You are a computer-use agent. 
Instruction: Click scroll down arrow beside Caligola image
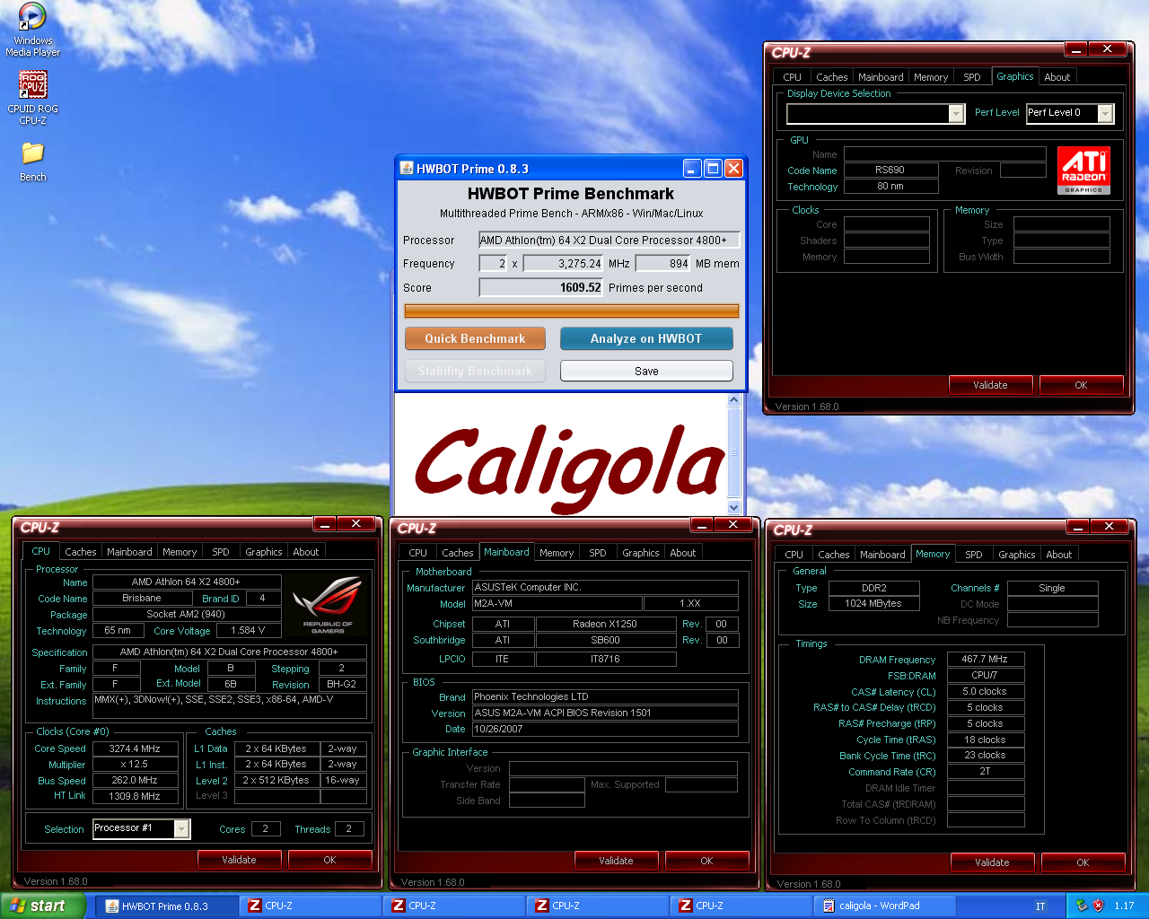tap(734, 507)
